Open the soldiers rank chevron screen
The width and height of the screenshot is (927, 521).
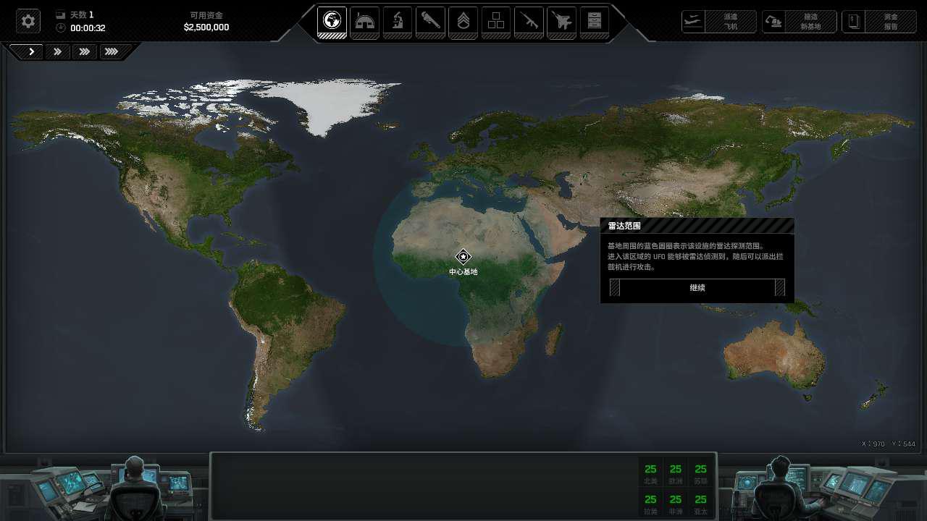click(463, 21)
